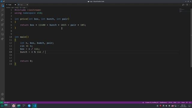Open the clock showing 09:10
Viewport: 192px width, 108px height.
point(183,106)
